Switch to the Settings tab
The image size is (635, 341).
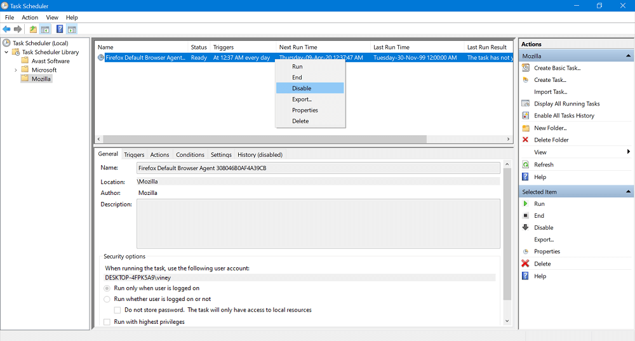[221, 155]
